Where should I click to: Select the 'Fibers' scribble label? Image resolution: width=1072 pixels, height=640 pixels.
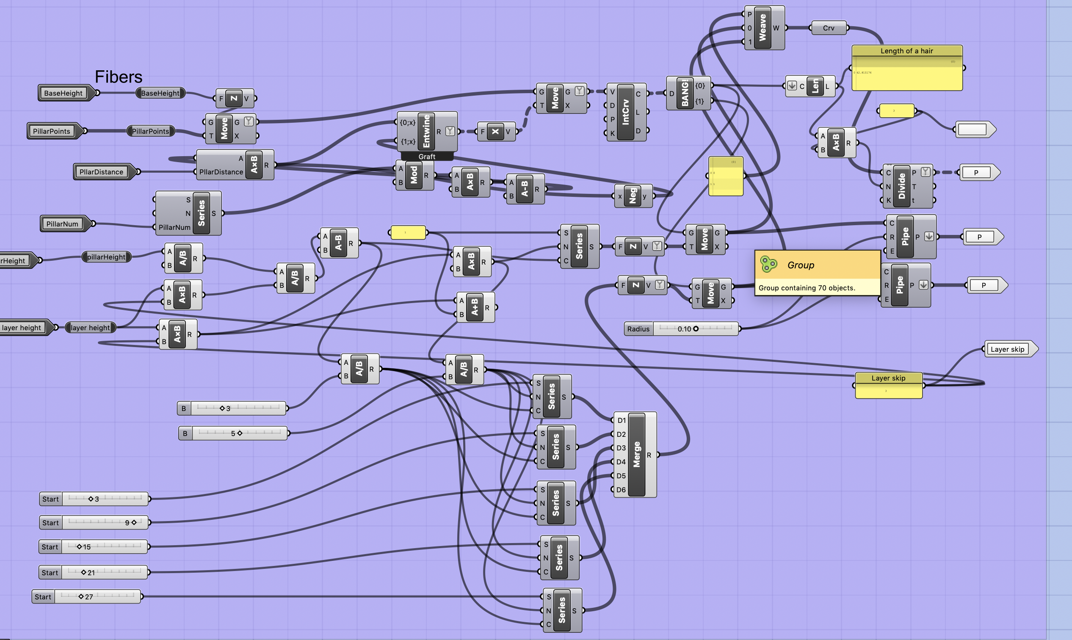[118, 77]
